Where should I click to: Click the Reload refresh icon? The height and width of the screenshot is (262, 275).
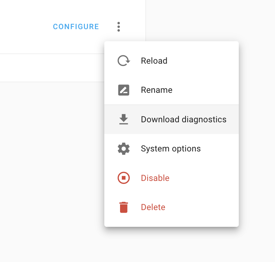click(x=123, y=61)
